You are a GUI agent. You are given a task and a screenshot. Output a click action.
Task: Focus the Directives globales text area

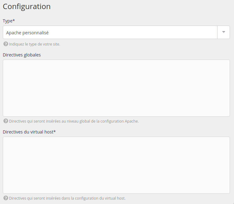pos(116,88)
